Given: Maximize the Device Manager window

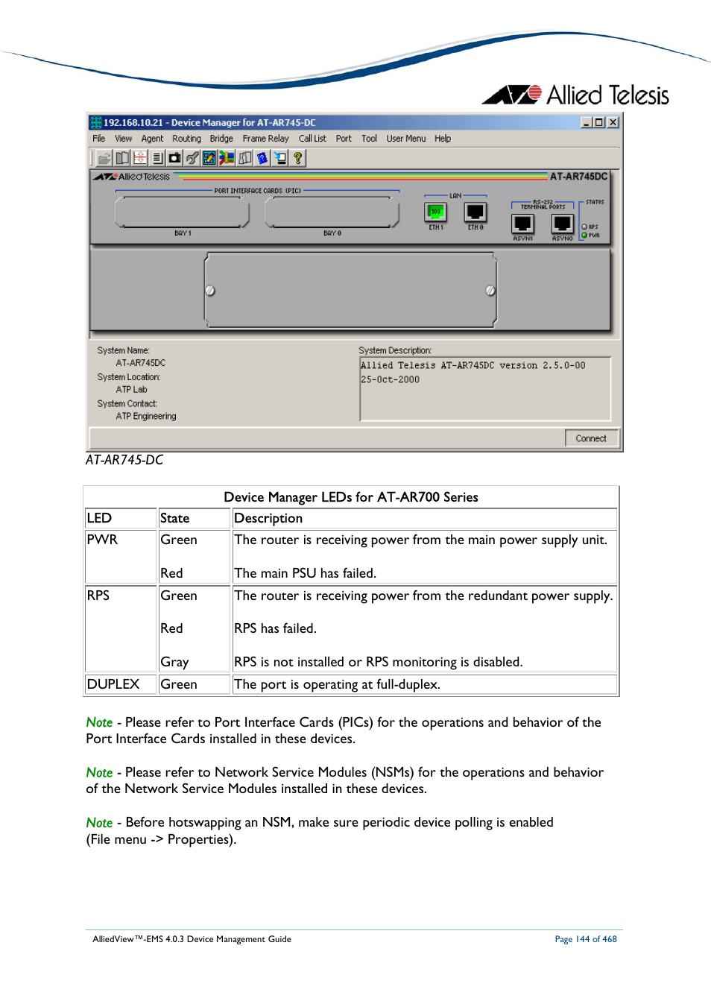Looking at the screenshot, I should [599, 122].
